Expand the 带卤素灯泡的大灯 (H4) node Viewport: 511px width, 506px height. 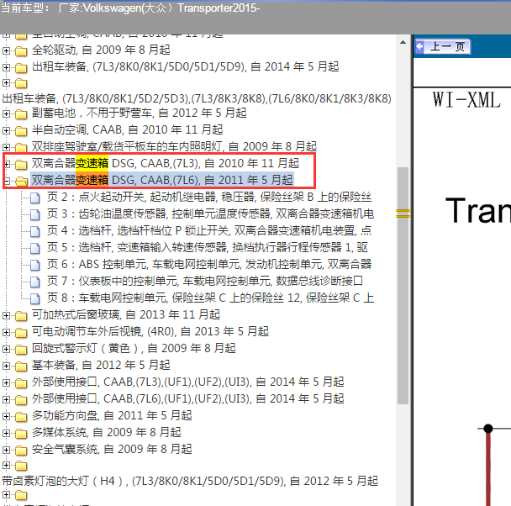[x=6, y=466]
